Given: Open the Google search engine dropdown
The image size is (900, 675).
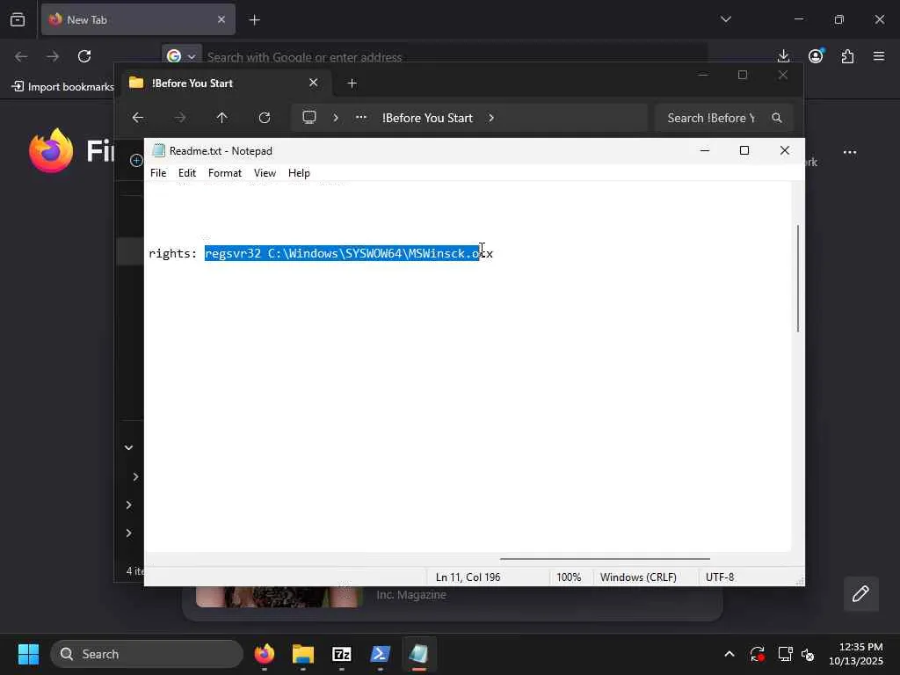Looking at the screenshot, I should pos(181,56).
